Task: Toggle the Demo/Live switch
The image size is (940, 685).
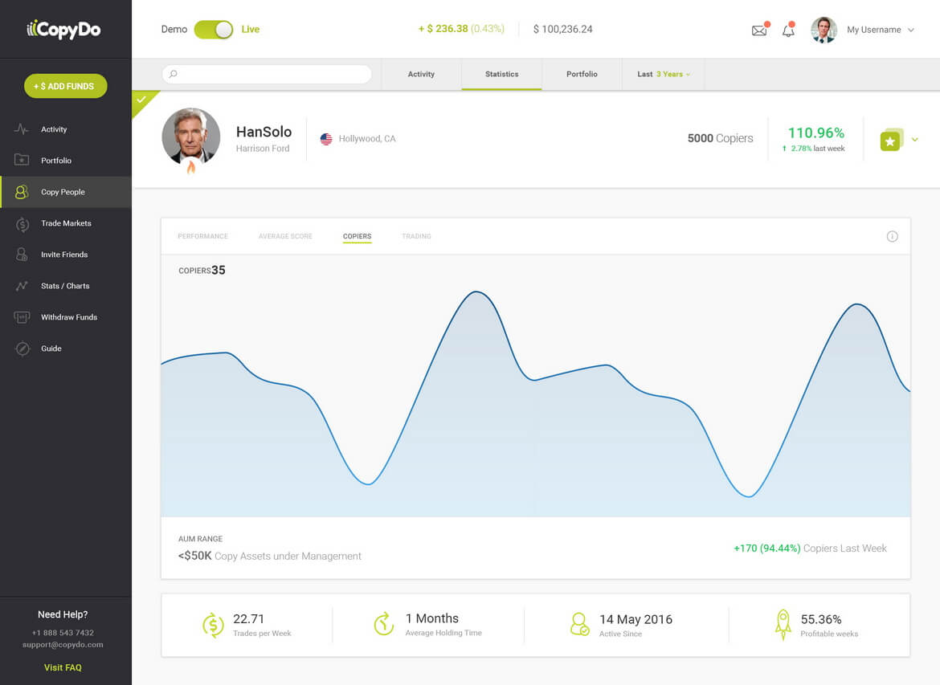Action: (x=214, y=30)
